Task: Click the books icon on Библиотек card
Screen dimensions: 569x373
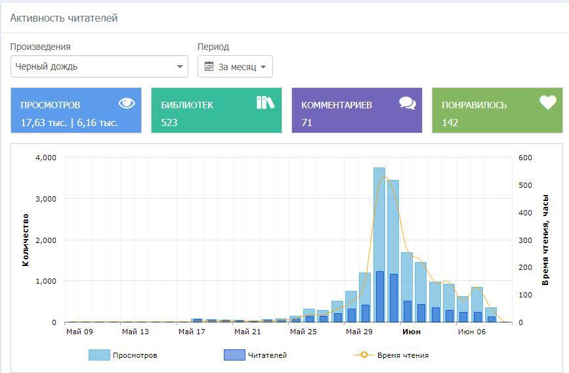Action: pos(265,102)
